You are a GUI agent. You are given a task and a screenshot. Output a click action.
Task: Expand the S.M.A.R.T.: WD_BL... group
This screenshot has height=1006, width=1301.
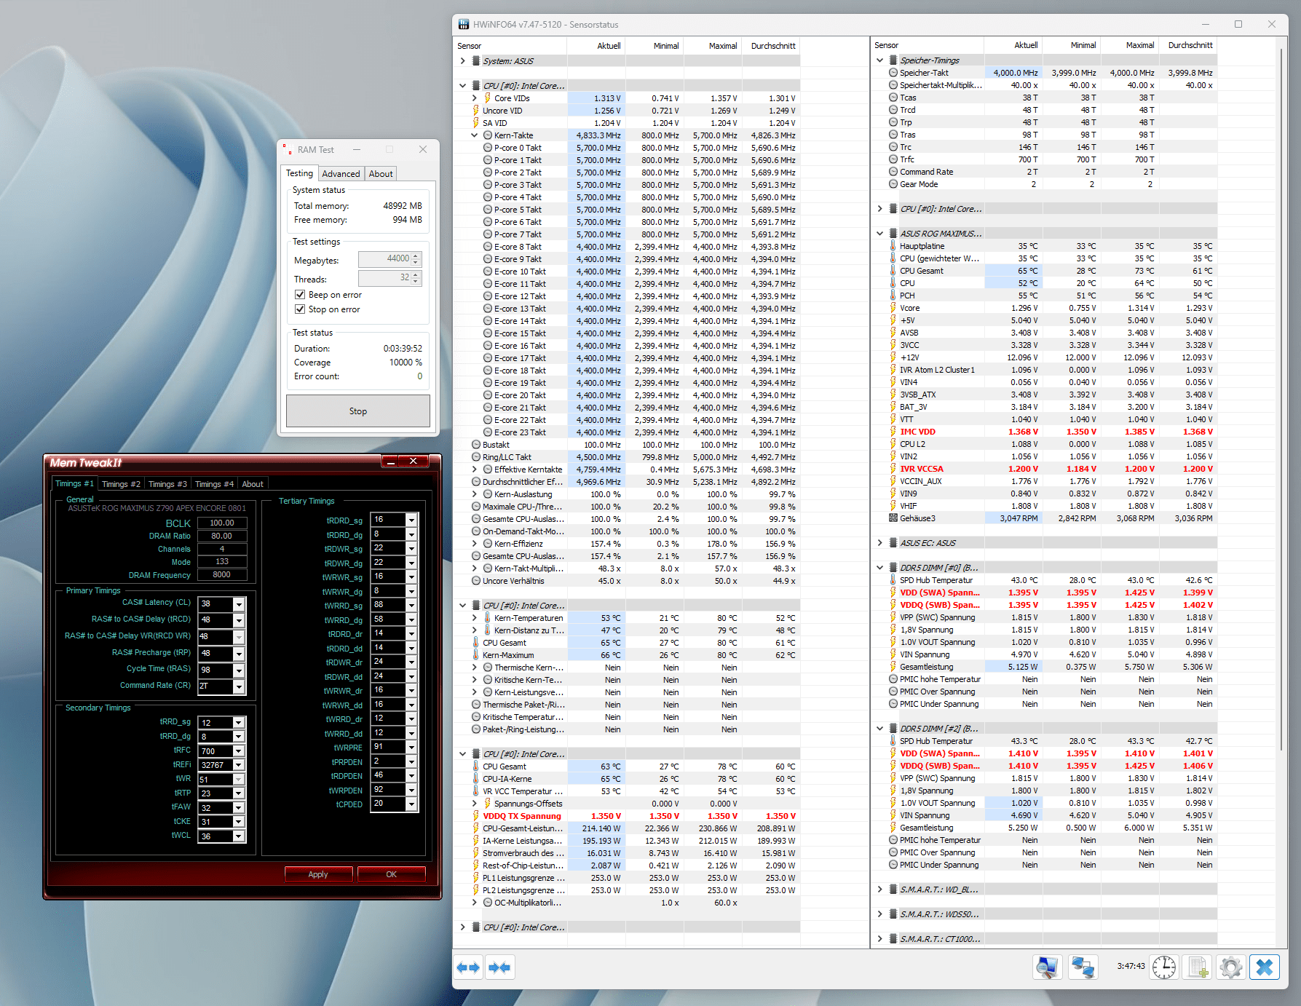click(879, 890)
